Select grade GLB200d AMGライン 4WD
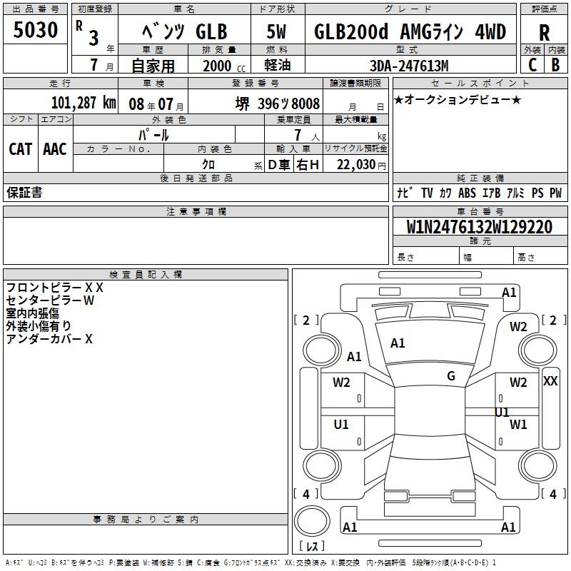571x571 pixels. pos(410,31)
